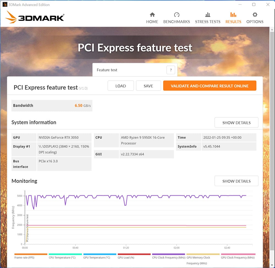
Task: Click the 3DMark title bar app icon
Action: [5, 5]
